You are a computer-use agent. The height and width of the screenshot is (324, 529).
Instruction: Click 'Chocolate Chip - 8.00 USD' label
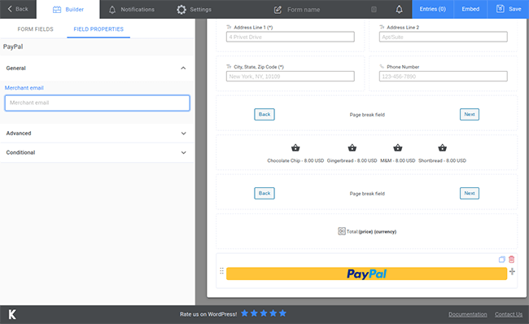tap(295, 160)
